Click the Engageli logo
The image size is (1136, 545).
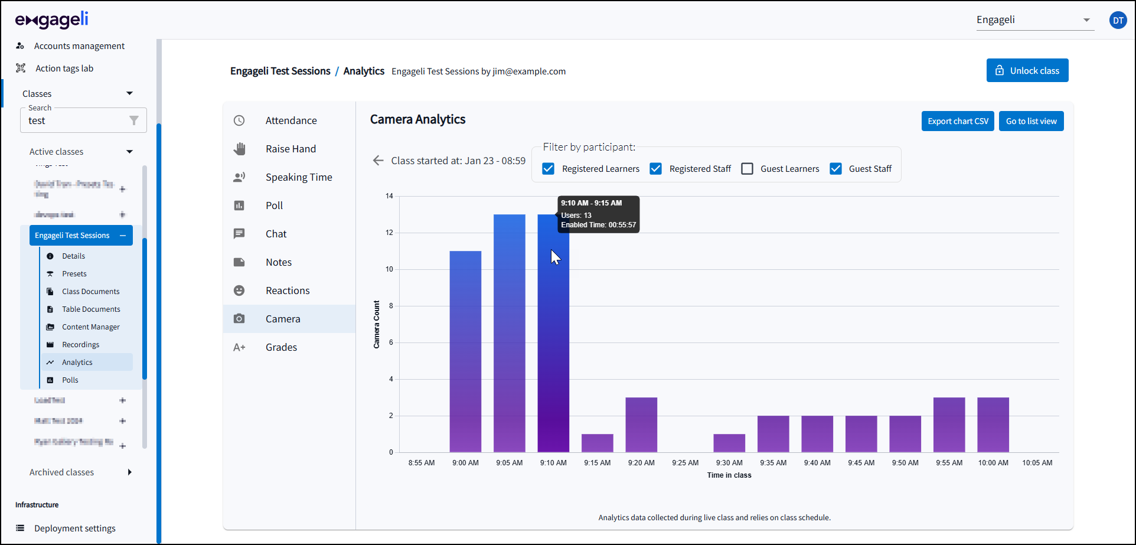coord(51,19)
